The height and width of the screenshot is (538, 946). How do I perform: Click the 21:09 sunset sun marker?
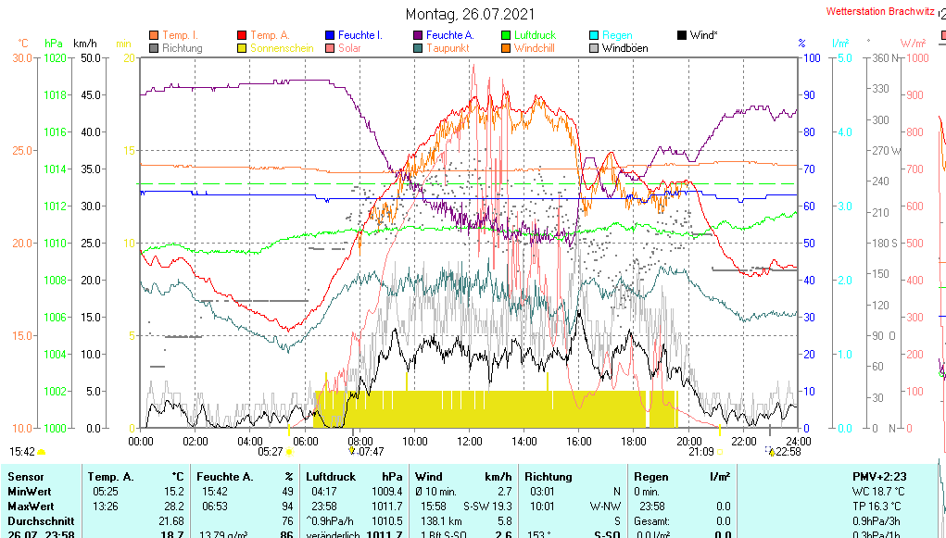click(720, 452)
